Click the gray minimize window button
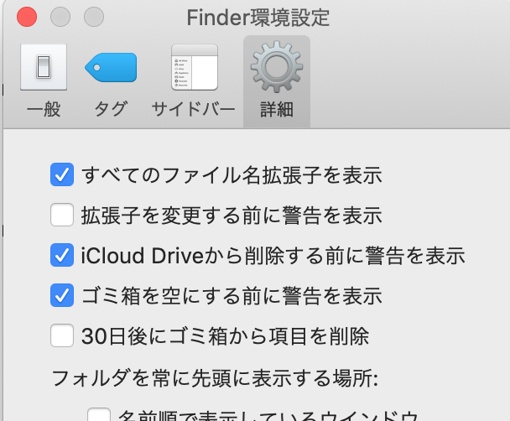510x421 pixels. pos(60,16)
